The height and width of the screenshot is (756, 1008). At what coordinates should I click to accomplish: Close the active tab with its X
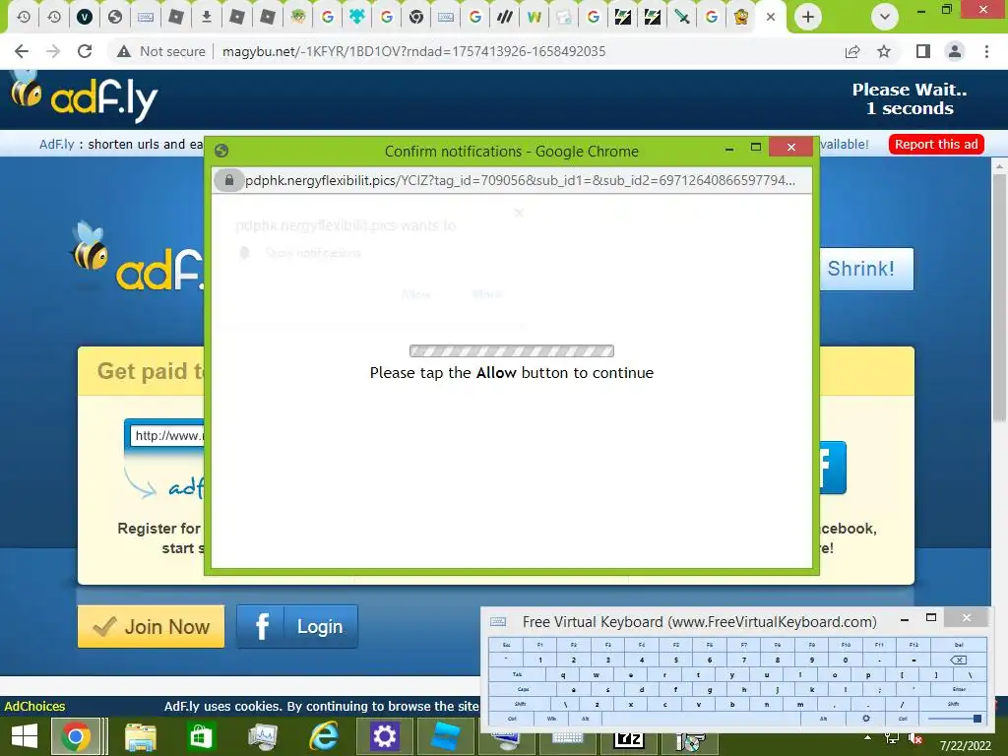coord(770,17)
